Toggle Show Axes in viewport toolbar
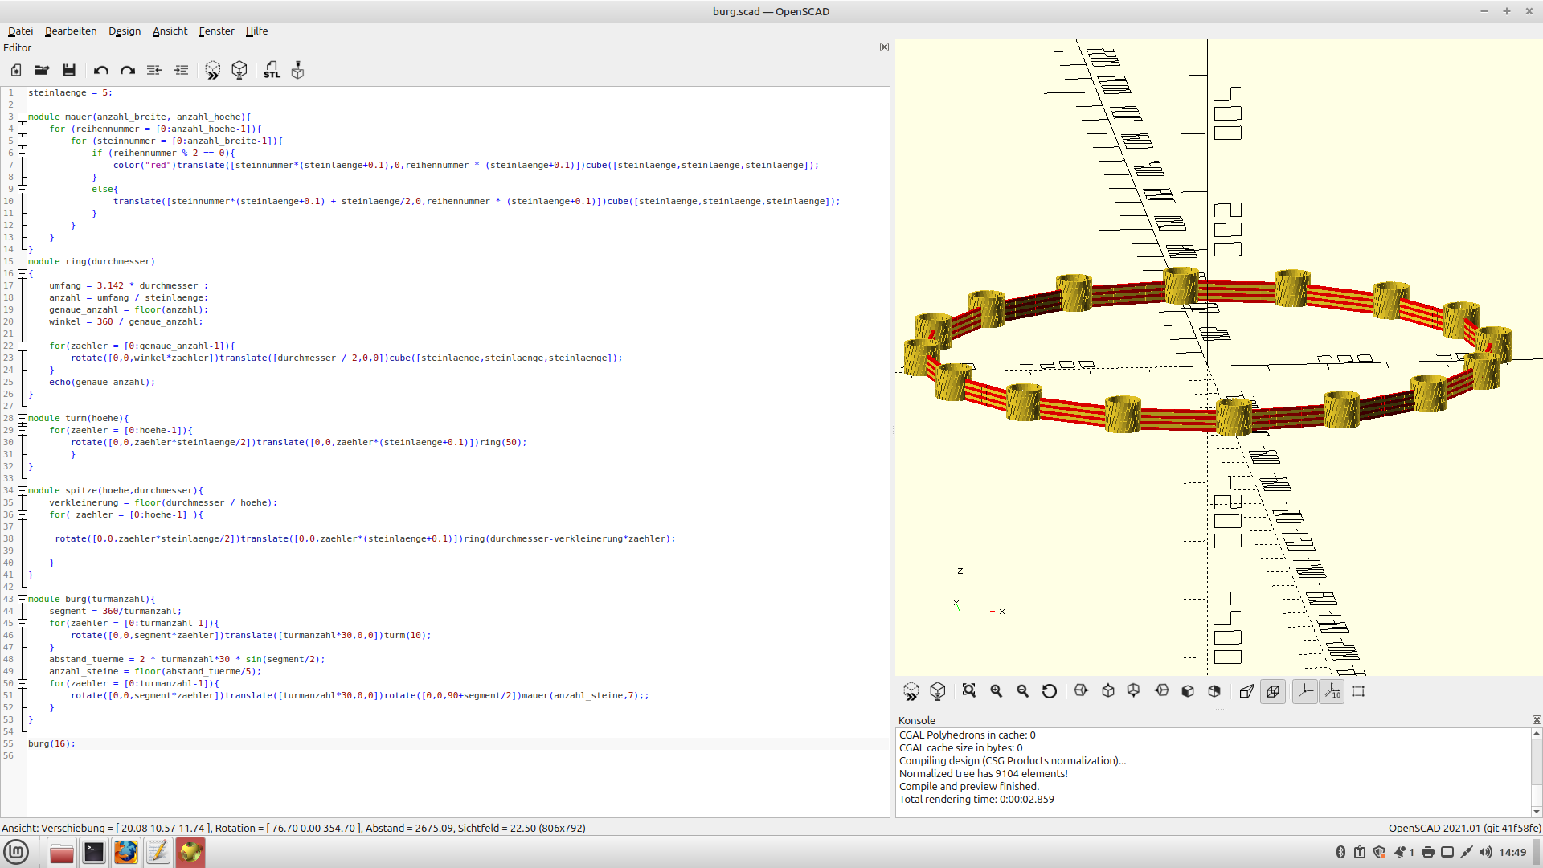Screen dimensions: 1543x868 1305,691
